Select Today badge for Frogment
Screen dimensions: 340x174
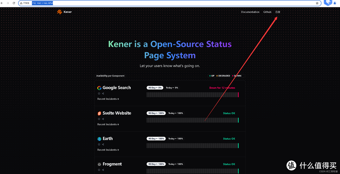point(176,164)
